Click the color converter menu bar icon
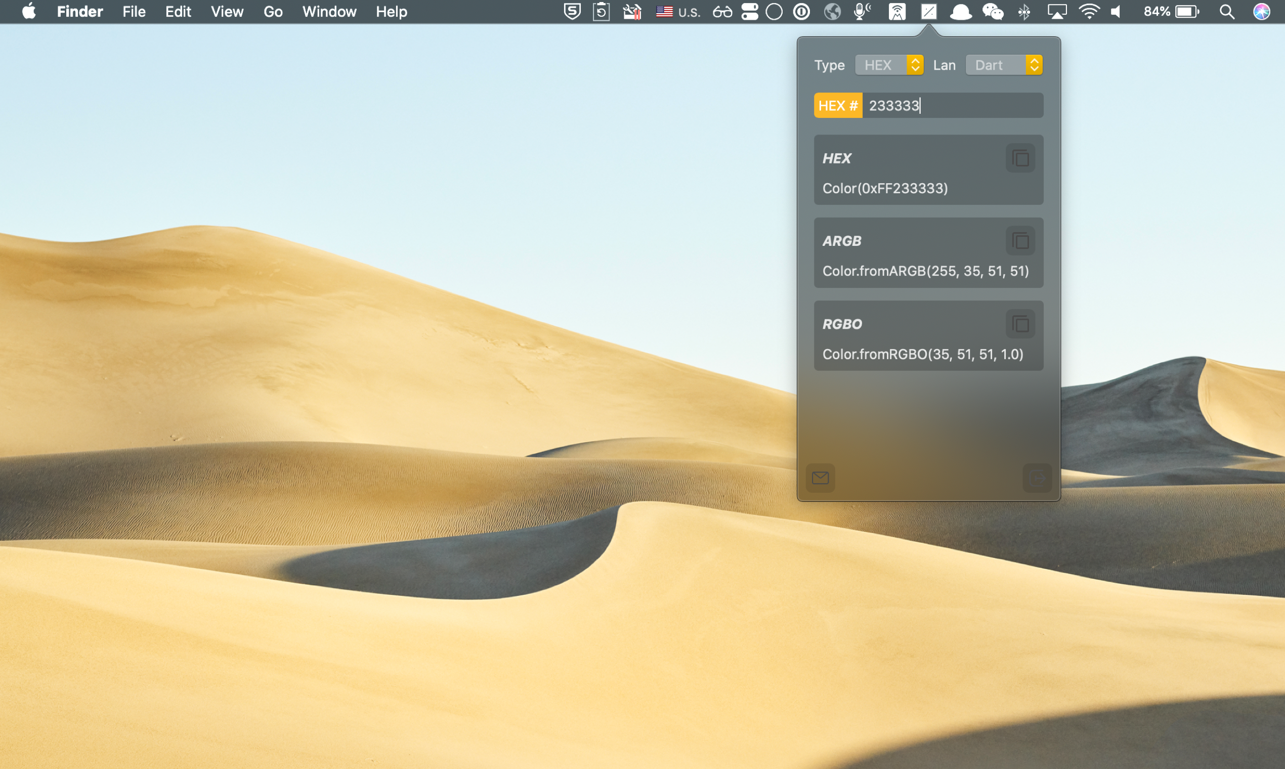1285x769 pixels. 928,12
